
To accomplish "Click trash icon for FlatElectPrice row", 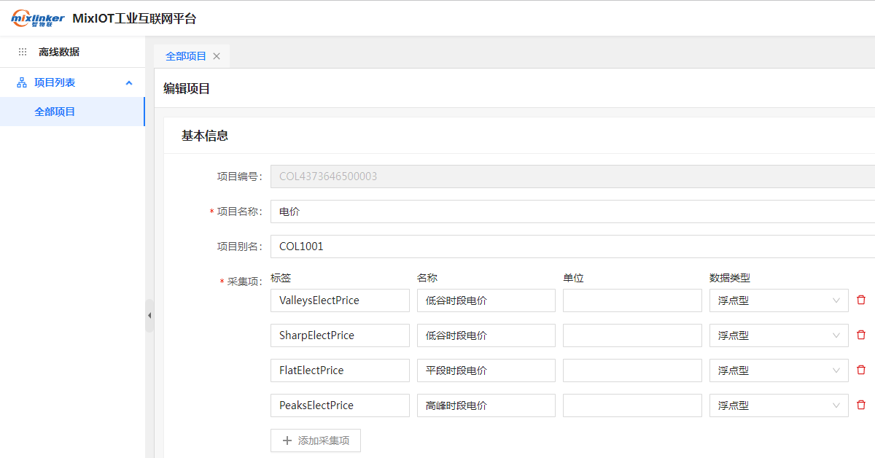I will coord(861,370).
